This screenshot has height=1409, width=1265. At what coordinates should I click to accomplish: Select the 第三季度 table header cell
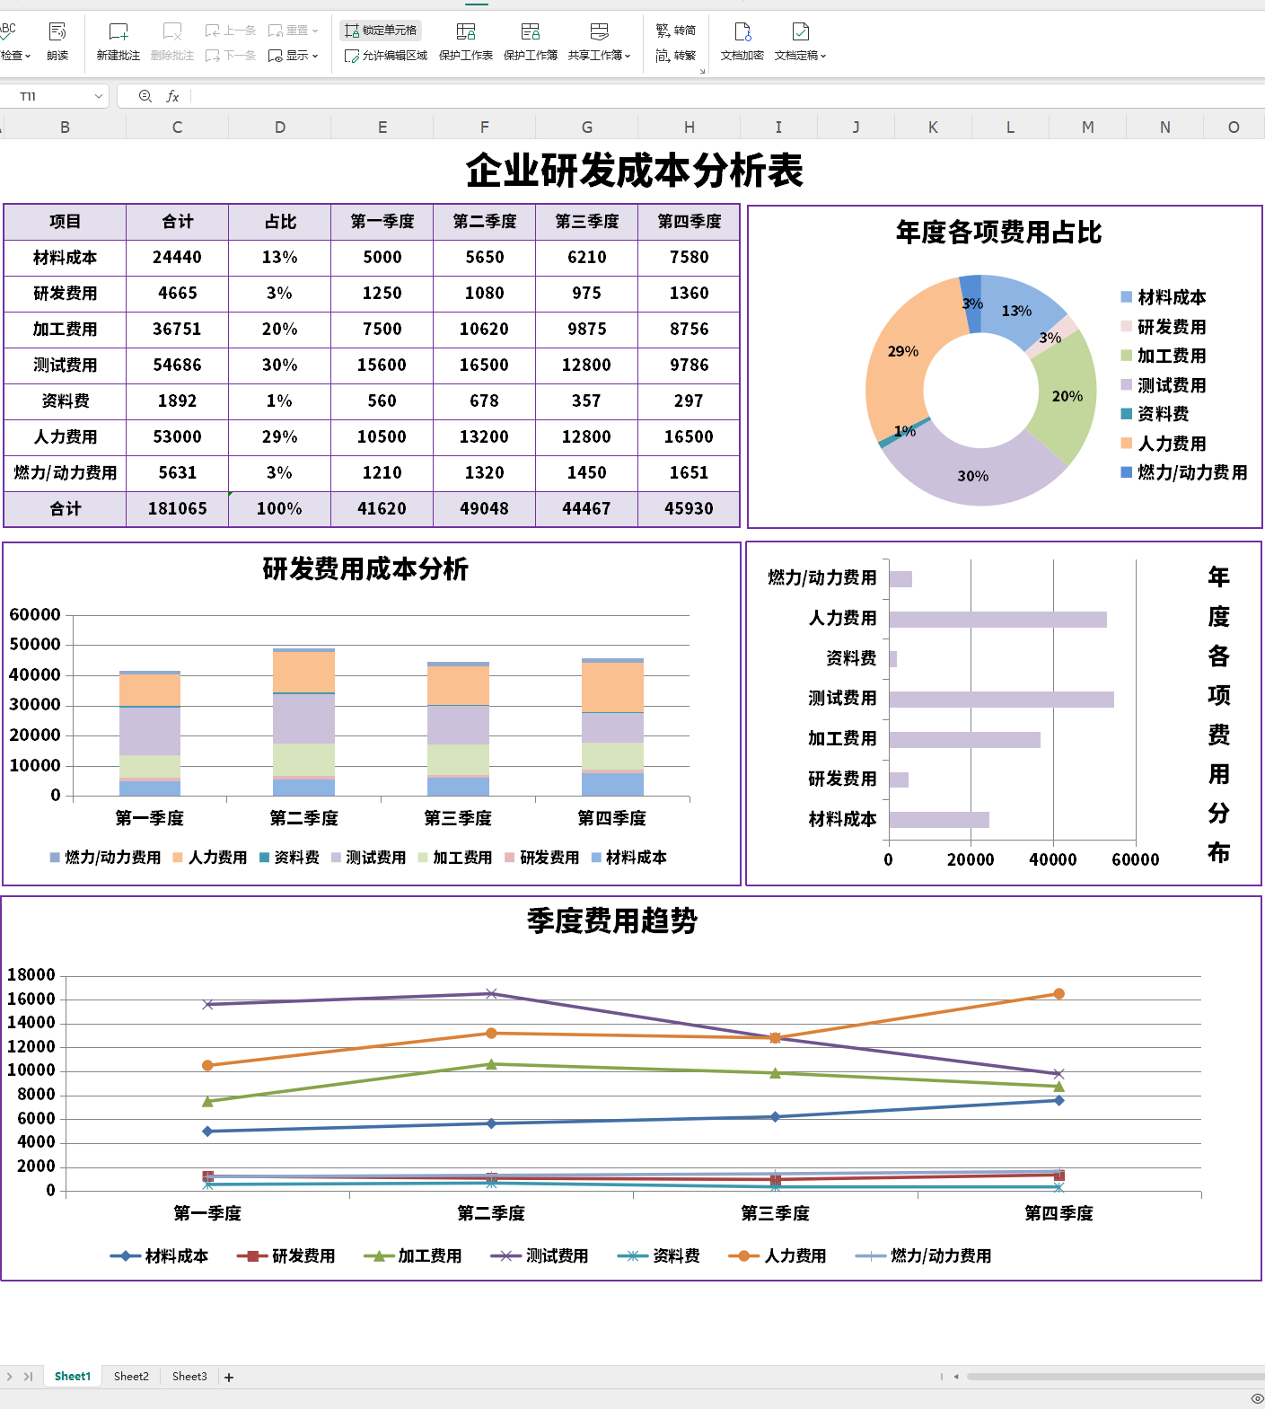pos(587,222)
